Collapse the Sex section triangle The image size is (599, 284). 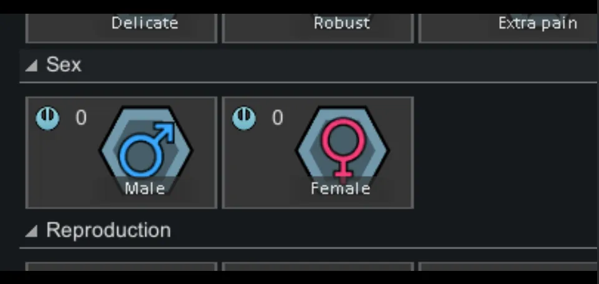(x=32, y=66)
